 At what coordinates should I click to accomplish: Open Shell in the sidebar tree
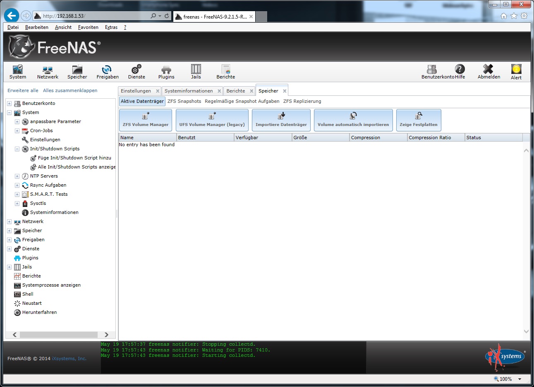(x=28, y=294)
